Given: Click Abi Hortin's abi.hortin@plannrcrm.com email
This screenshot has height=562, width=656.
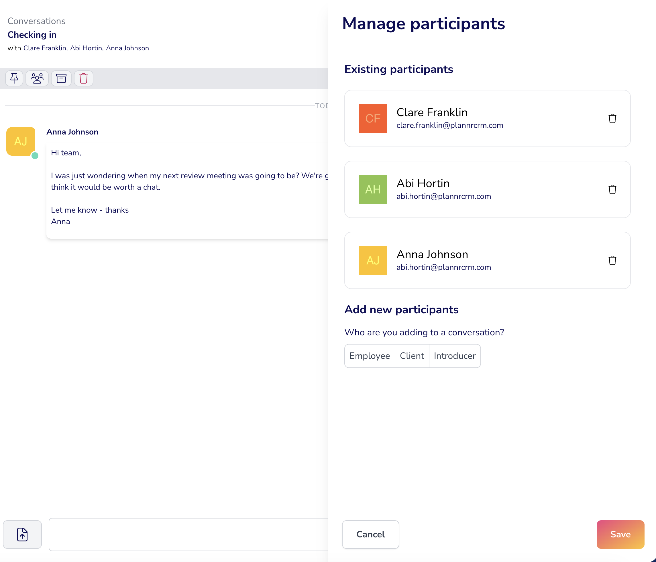Looking at the screenshot, I should coord(443,196).
